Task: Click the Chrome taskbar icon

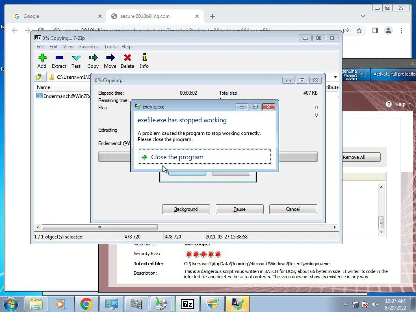Action: [x=86, y=304]
